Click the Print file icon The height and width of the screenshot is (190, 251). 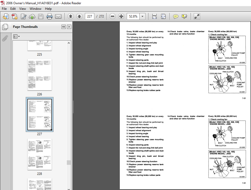(50, 16)
